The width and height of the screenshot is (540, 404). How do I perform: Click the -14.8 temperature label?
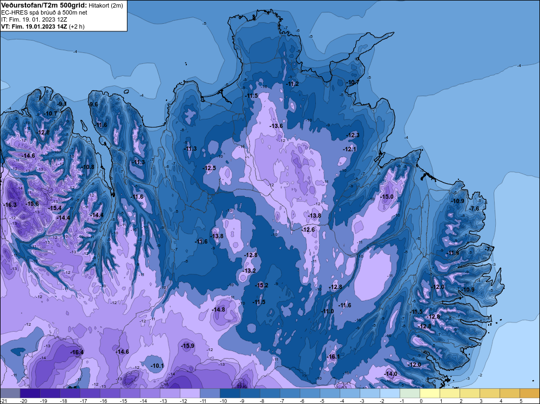(x=218, y=309)
